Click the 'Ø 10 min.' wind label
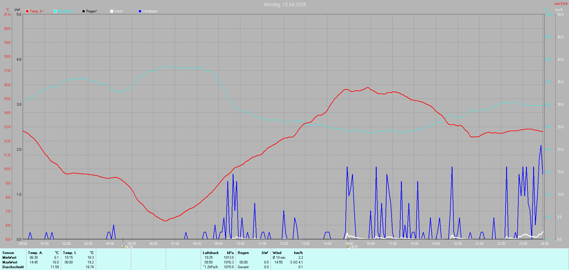 pyautogui.click(x=279, y=258)
